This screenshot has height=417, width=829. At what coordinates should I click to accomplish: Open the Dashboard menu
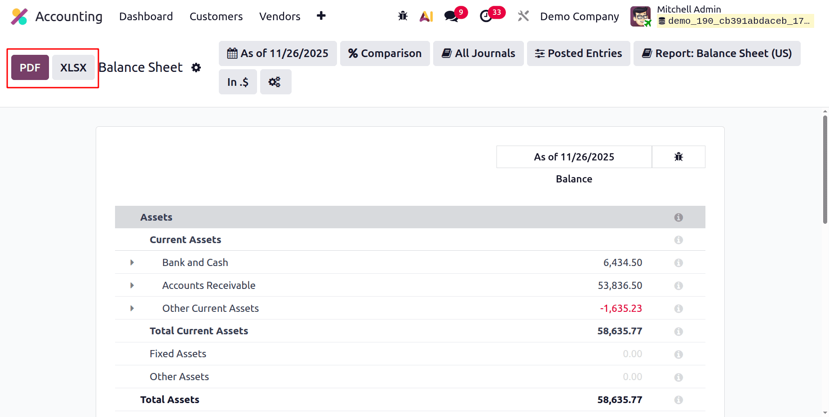[x=146, y=17]
